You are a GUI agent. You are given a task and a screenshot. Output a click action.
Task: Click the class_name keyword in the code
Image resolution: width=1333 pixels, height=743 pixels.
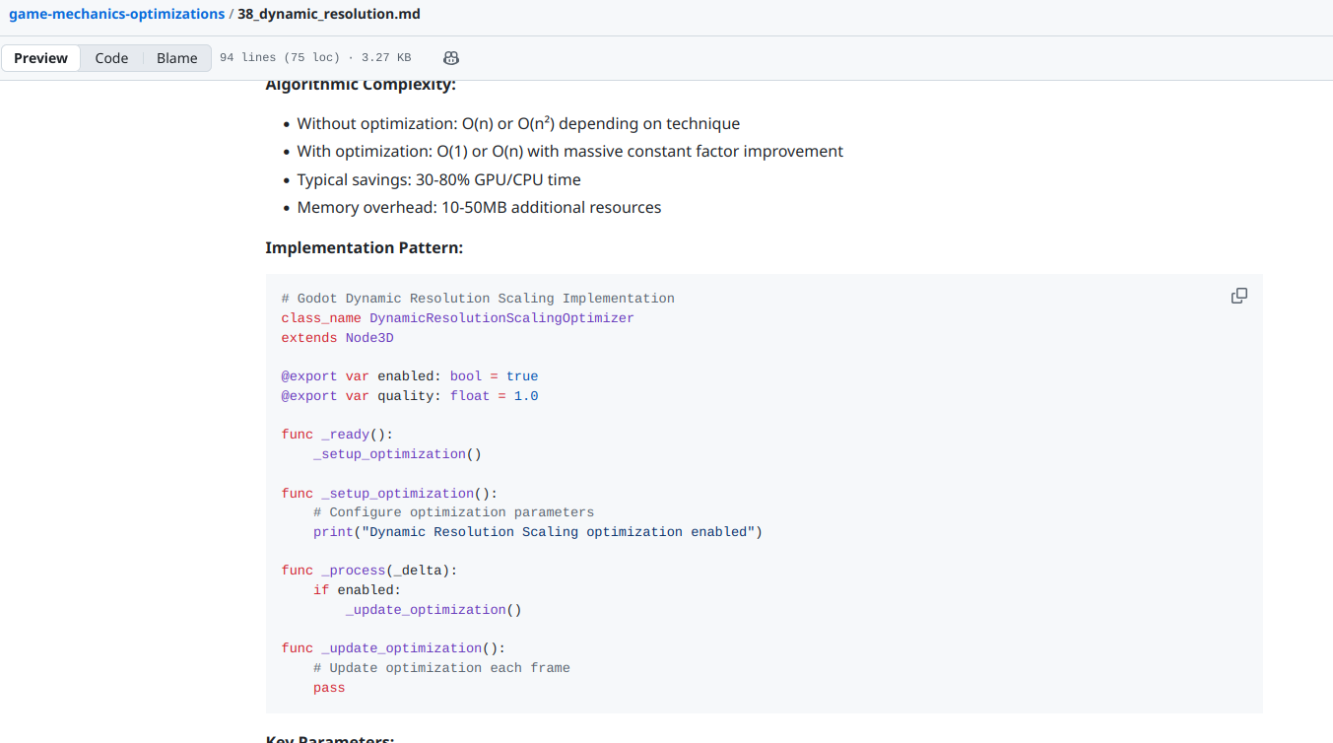pos(321,318)
